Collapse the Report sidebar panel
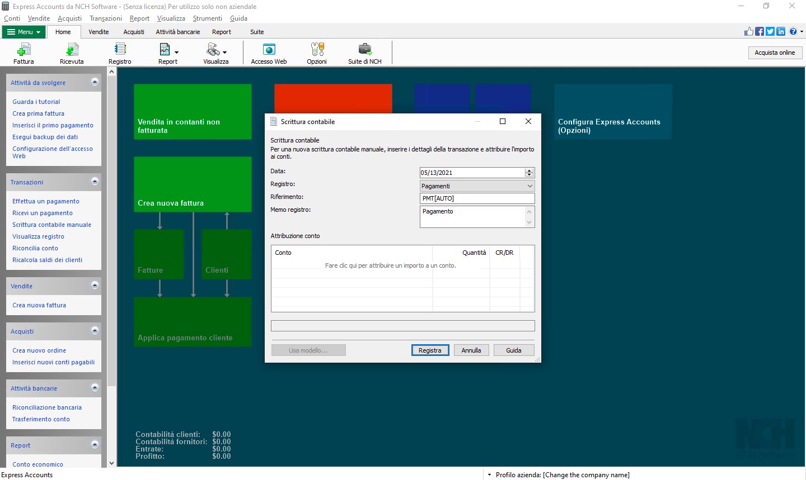This screenshot has width=806, height=480. coord(95,445)
